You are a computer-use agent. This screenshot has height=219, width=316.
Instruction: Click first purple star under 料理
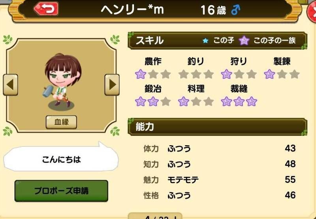coord(183,101)
